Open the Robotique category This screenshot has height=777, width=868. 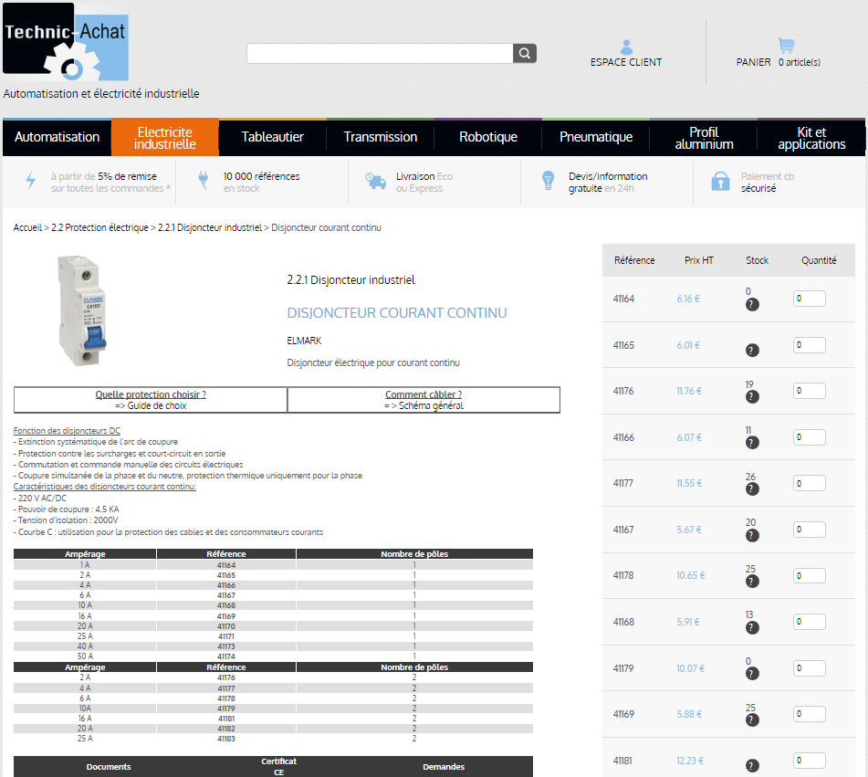(488, 137)
